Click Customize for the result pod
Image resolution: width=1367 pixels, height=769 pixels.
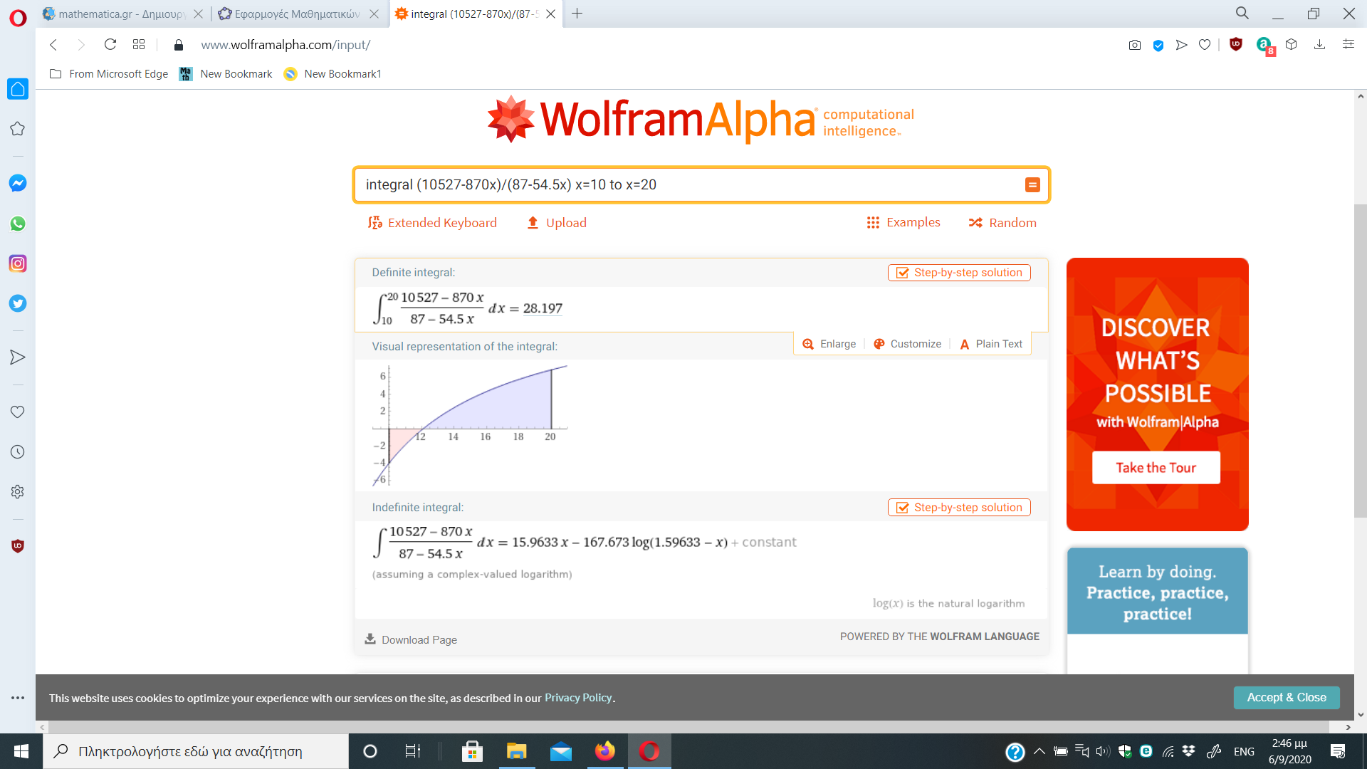point(908,344)
